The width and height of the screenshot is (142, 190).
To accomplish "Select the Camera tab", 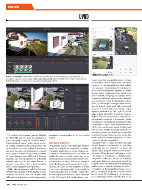I will point(94,32).
